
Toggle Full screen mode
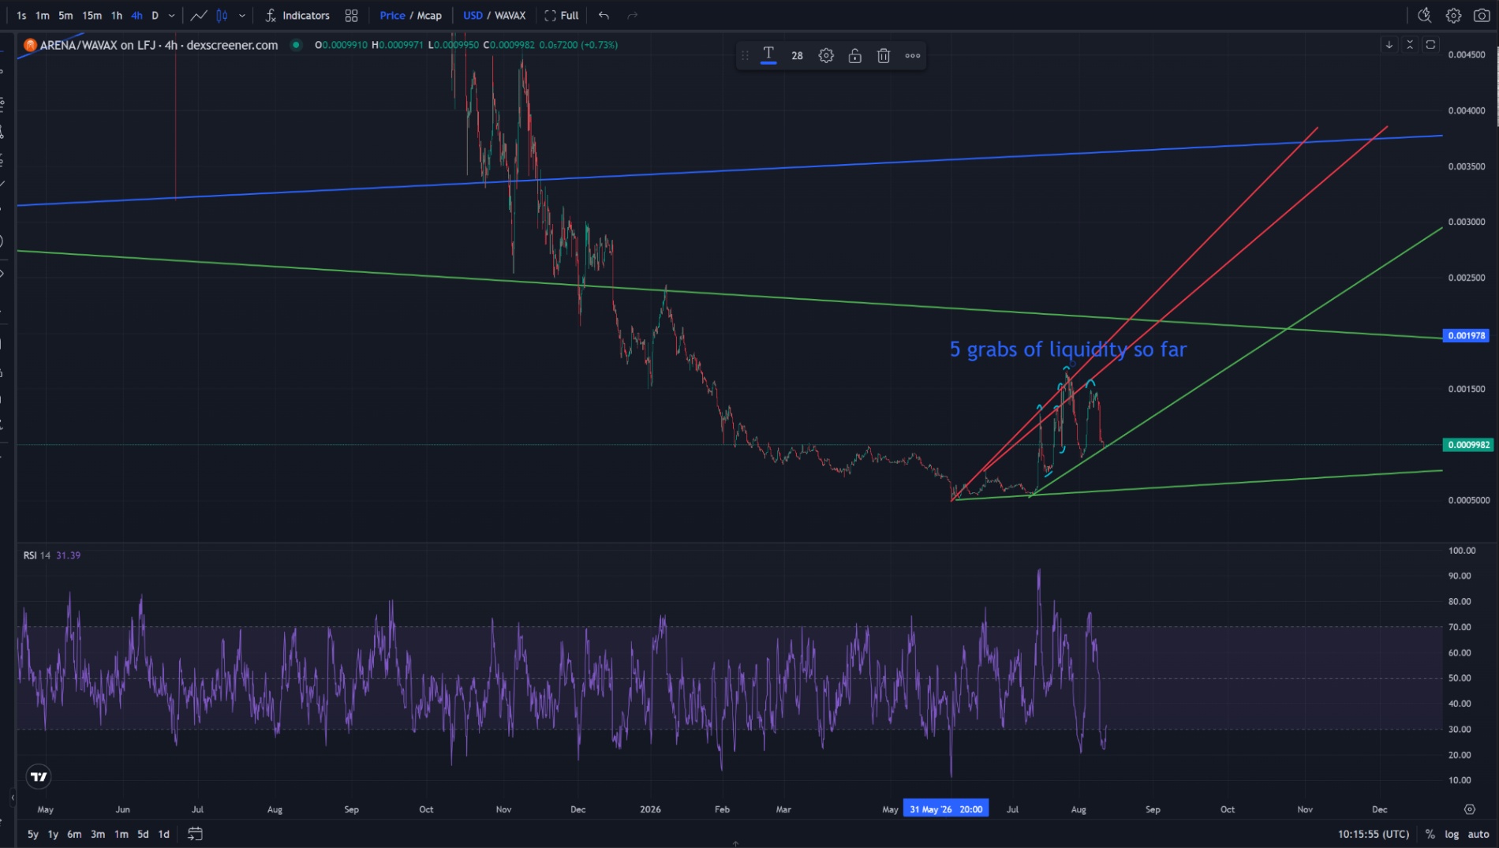pyautogui.click(x=562, y=15)
